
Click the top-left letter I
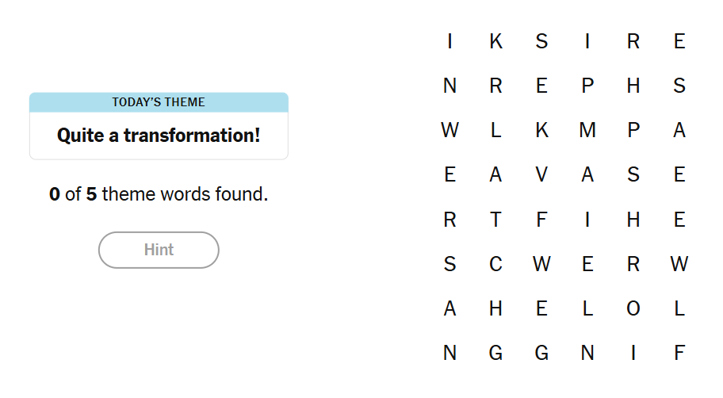click(x=449, y=41)
